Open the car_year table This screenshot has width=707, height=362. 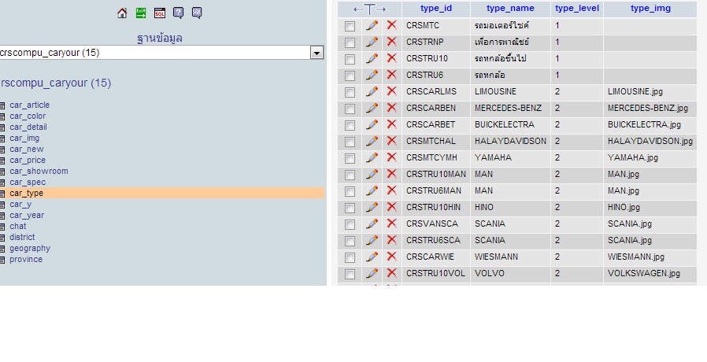[27, 215]
